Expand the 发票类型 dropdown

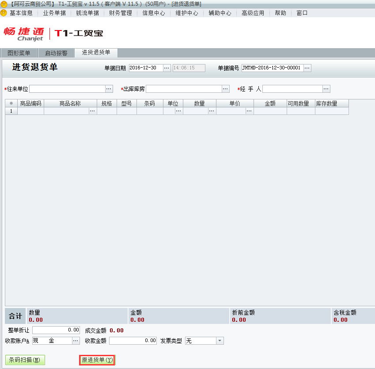pyautogui.click(x=220, y=340)
